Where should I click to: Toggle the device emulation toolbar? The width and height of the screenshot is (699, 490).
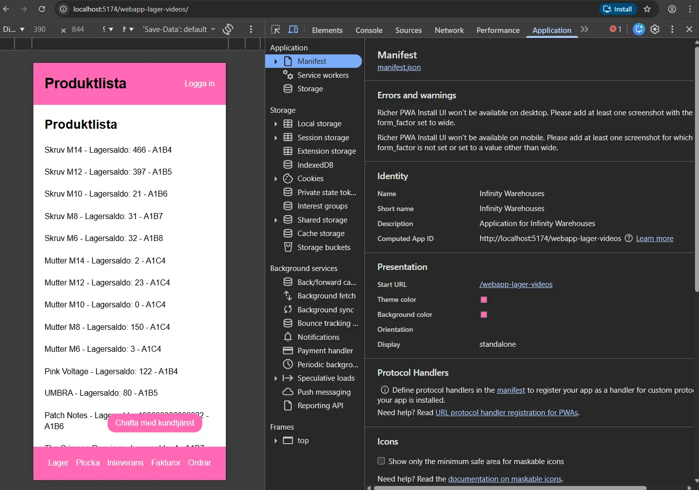[293, 29]
